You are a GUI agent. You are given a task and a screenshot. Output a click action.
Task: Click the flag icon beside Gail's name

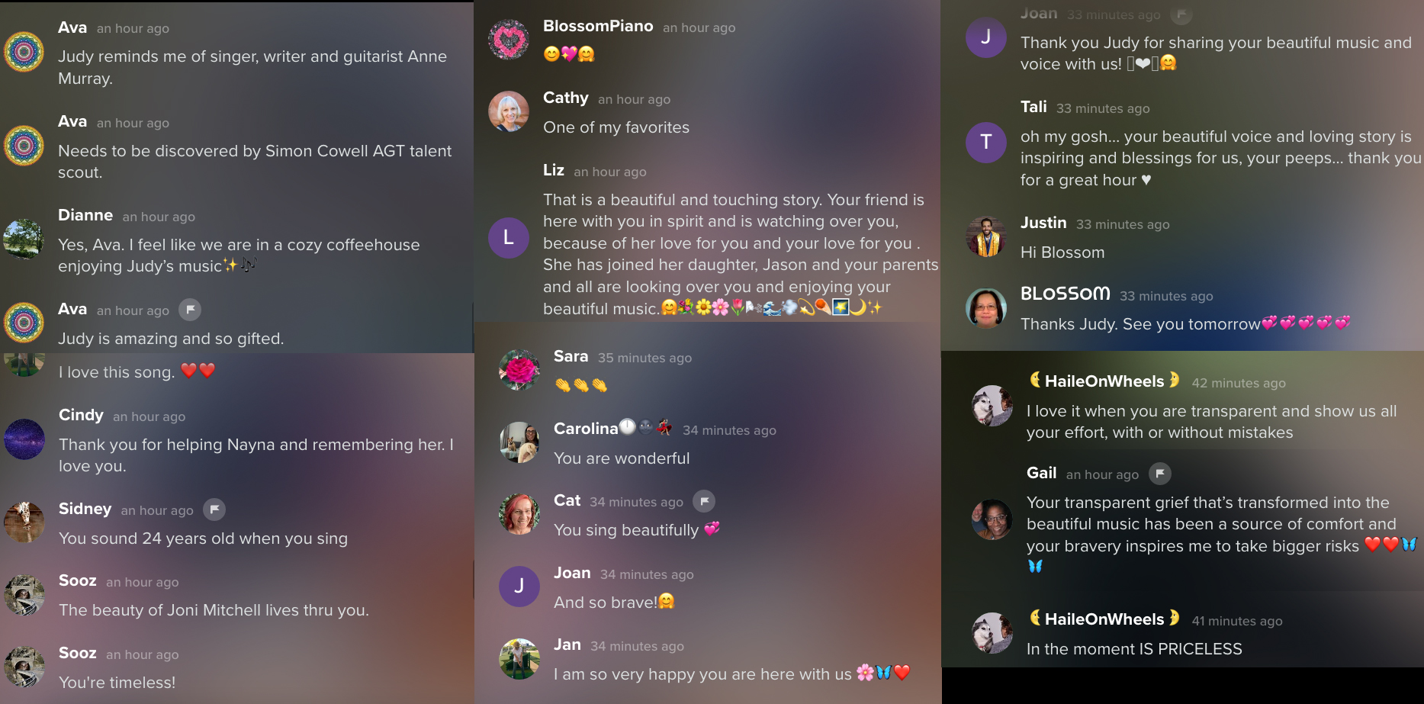click(x=1159, y=474)
